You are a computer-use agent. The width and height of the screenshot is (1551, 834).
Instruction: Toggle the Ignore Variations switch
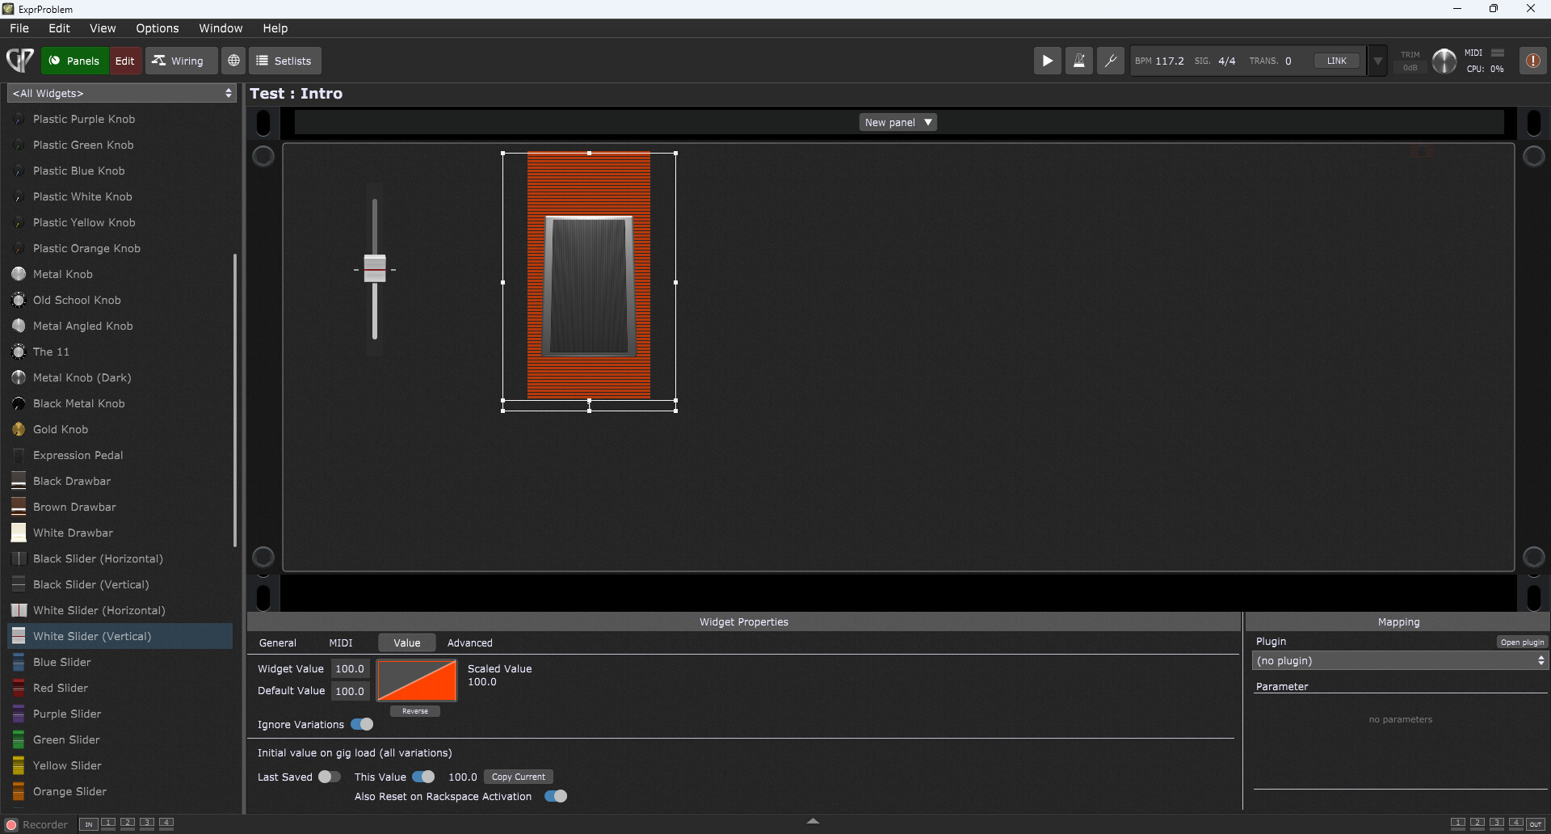[x=362, y=724]
